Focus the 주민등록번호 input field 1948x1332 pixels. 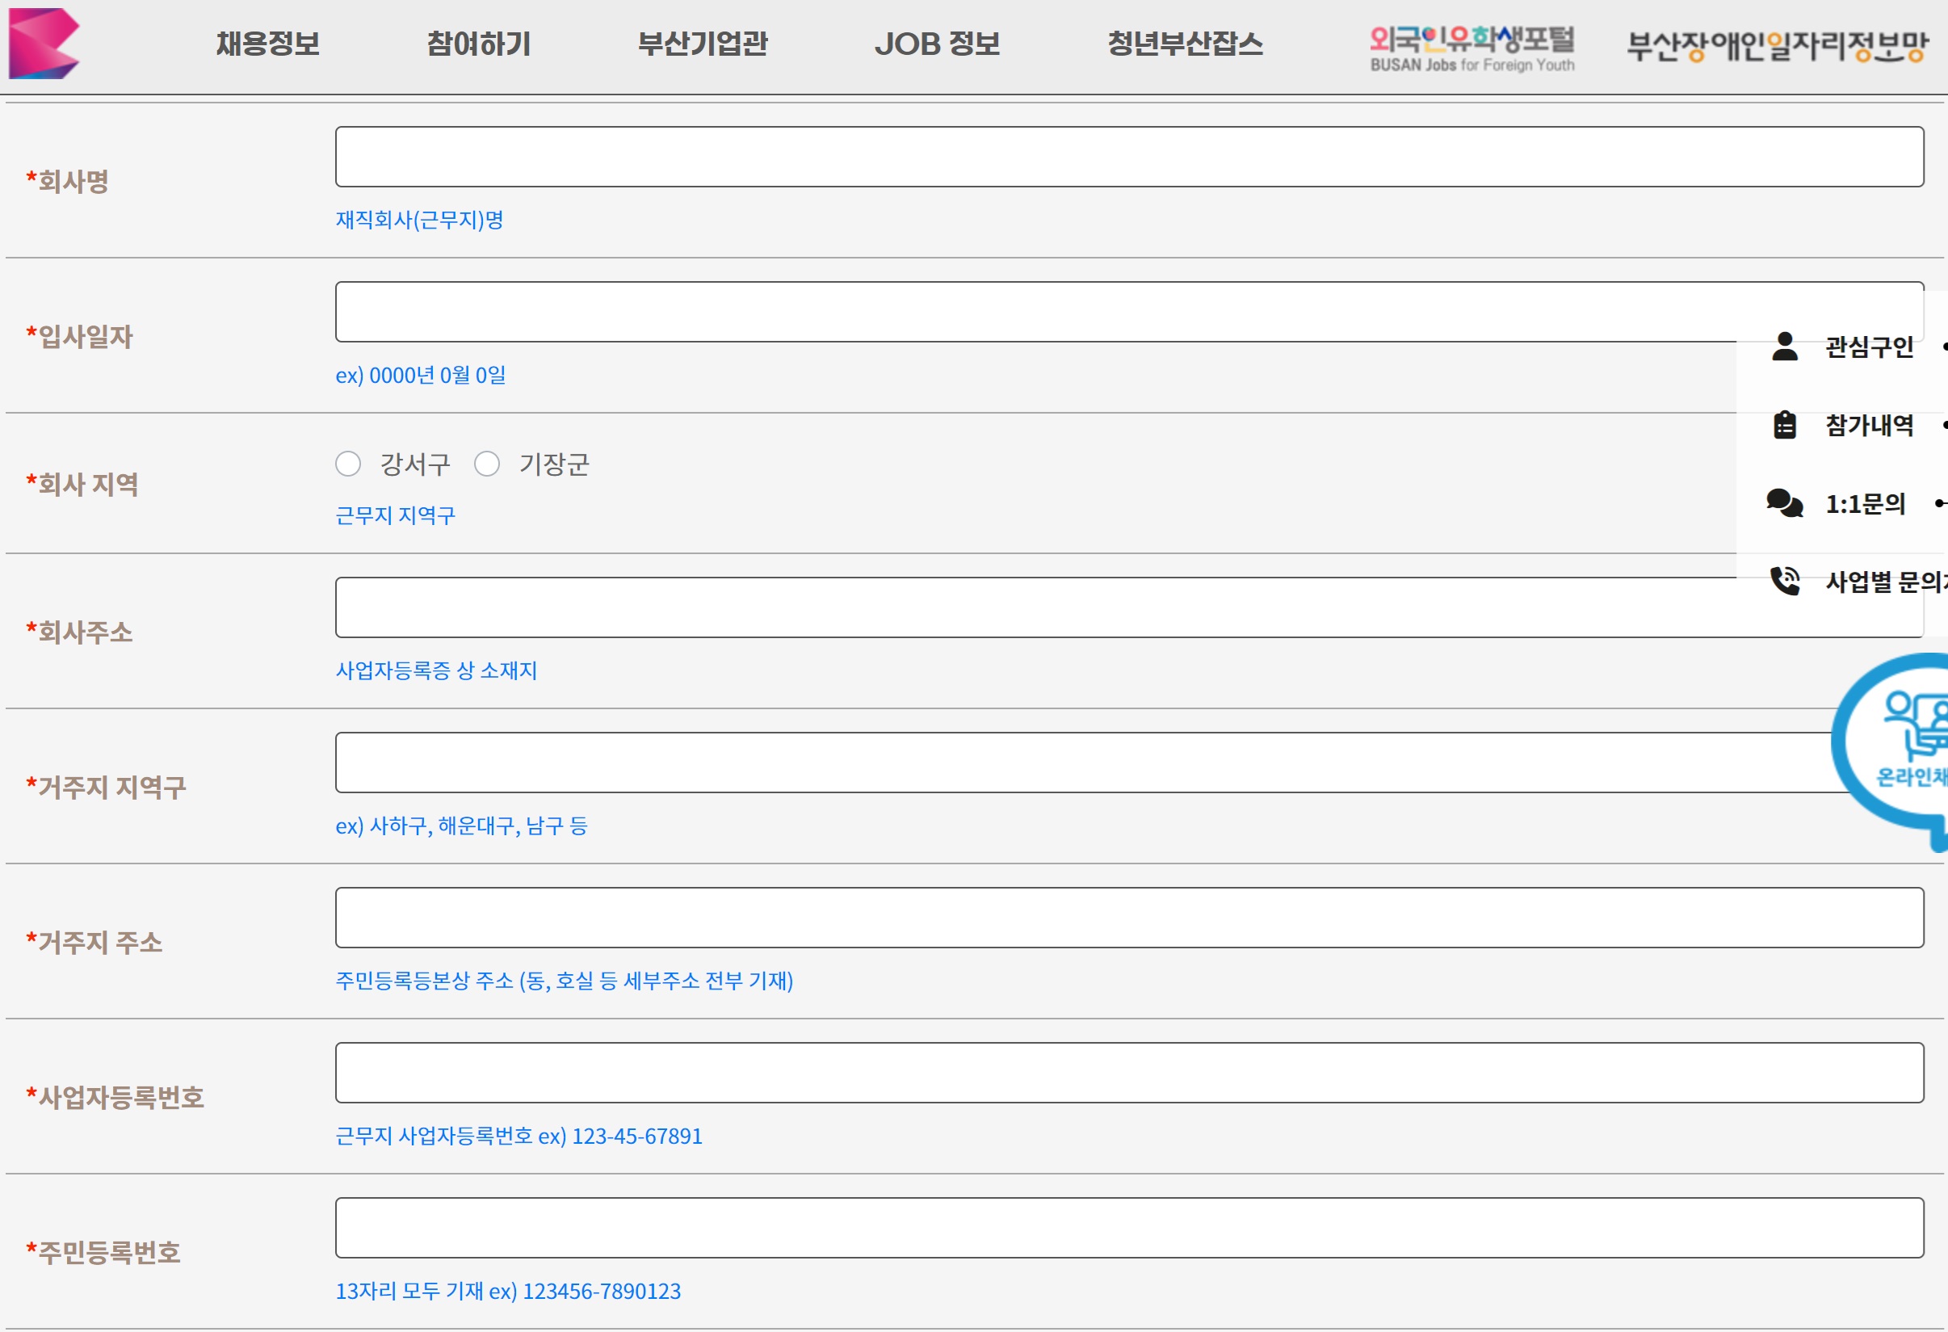1129,1228
